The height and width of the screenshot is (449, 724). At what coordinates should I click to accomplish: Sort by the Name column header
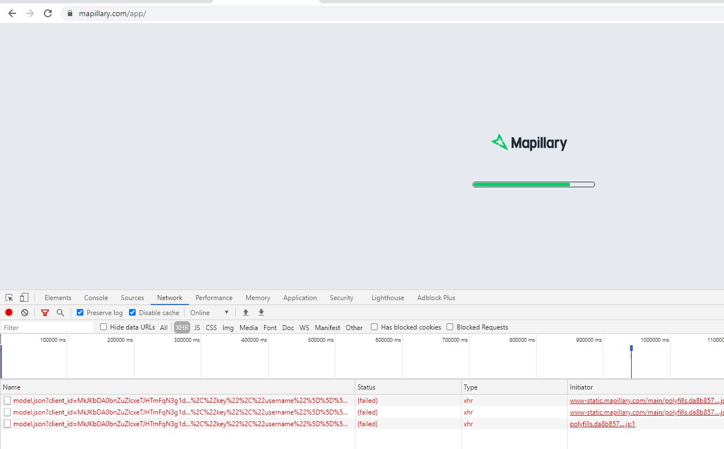click(177, 387)
